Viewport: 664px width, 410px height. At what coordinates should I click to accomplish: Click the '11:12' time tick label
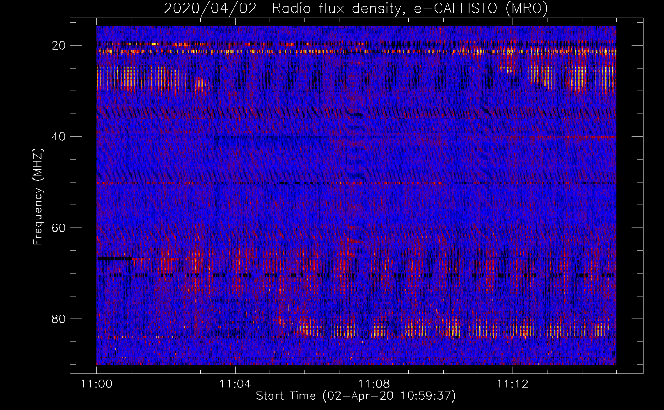point(512,384)
